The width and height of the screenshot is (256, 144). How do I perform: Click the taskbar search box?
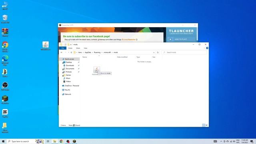[x=26, y=141]
